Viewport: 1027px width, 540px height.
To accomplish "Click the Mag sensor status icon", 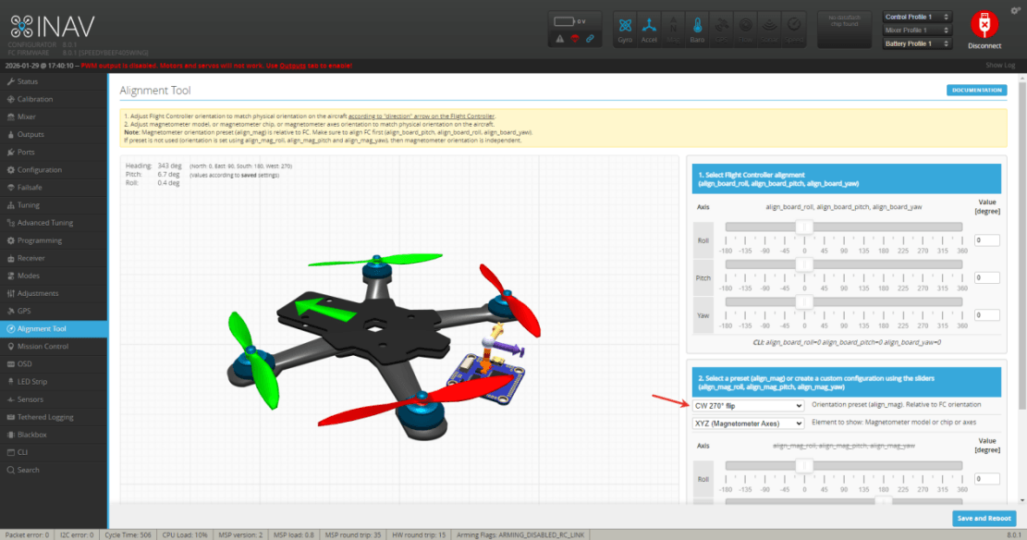I will pyautogui.click(x=674, y=28).
